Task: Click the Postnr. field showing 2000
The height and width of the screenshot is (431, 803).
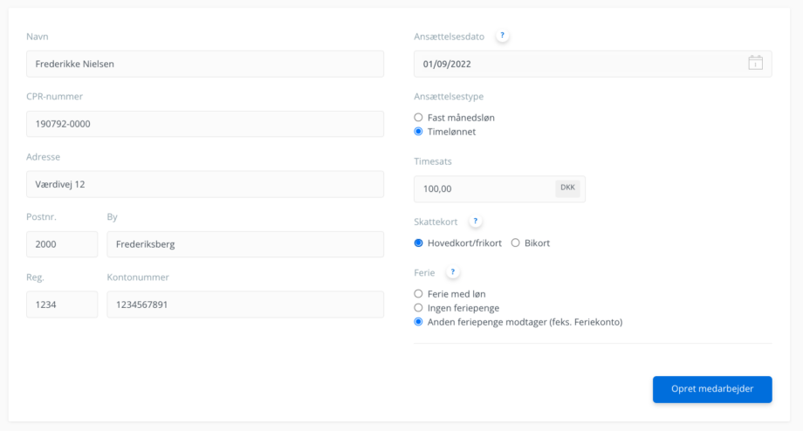Action: 62,244
